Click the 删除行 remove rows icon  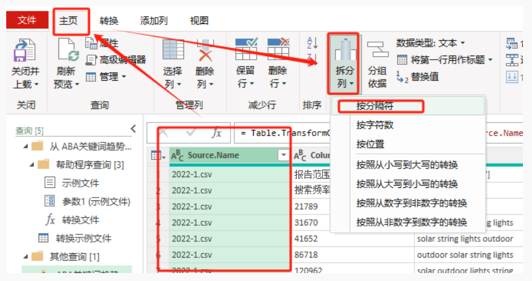click(x=278, y=49)
